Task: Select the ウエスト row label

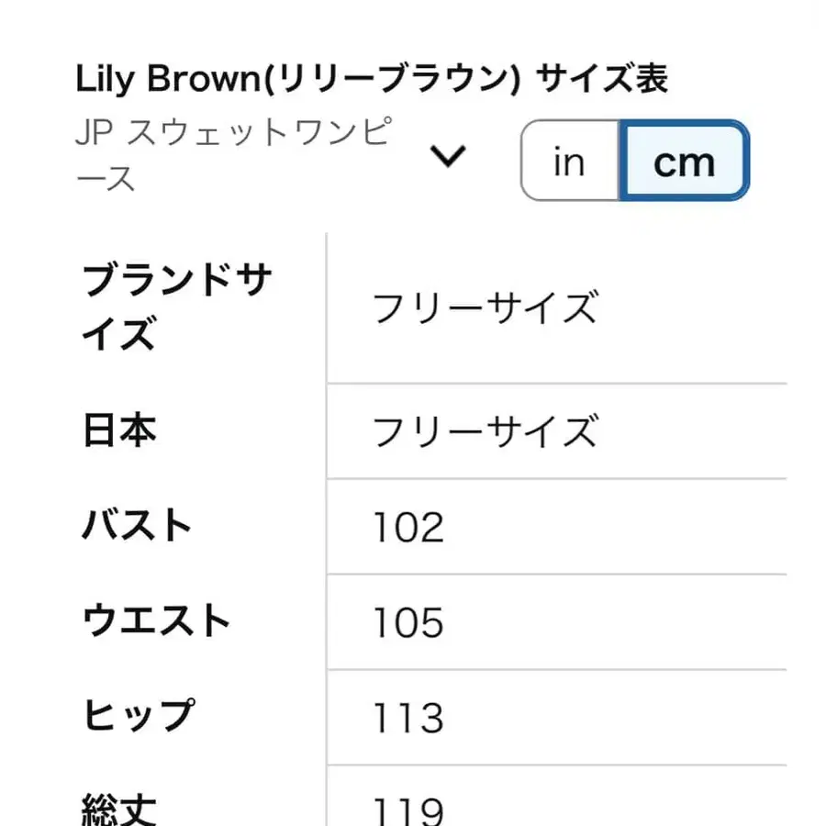Action: (x=157, y=621)
